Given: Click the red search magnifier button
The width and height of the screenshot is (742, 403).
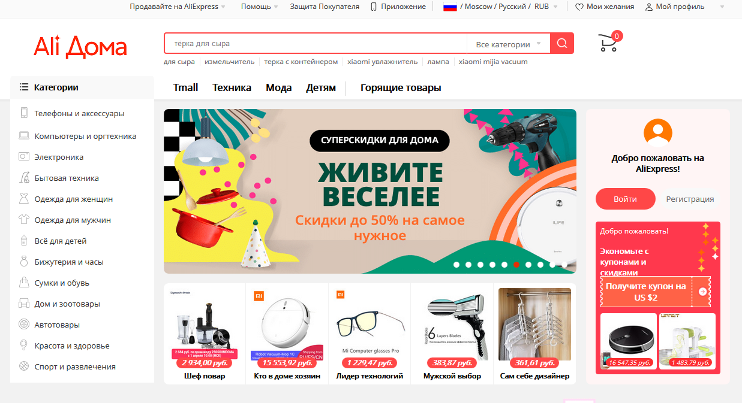Looking at the screenshot, I should pyautogui.click(x=562, y=43).
